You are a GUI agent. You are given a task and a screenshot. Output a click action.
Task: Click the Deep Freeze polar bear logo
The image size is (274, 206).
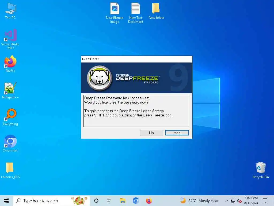[x=100, y=78]
